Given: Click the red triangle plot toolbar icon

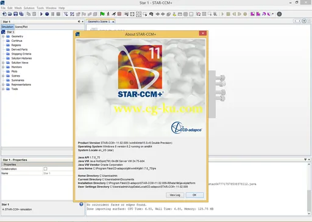Looking at the screenshot, I should click(x=199, y=14).
